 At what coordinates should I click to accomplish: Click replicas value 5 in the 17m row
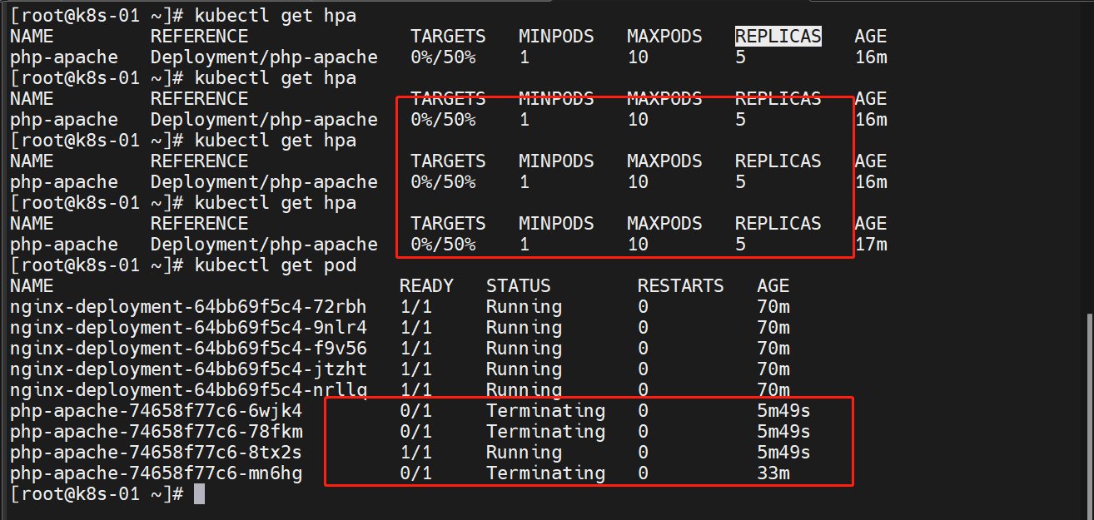pos(740,245)
